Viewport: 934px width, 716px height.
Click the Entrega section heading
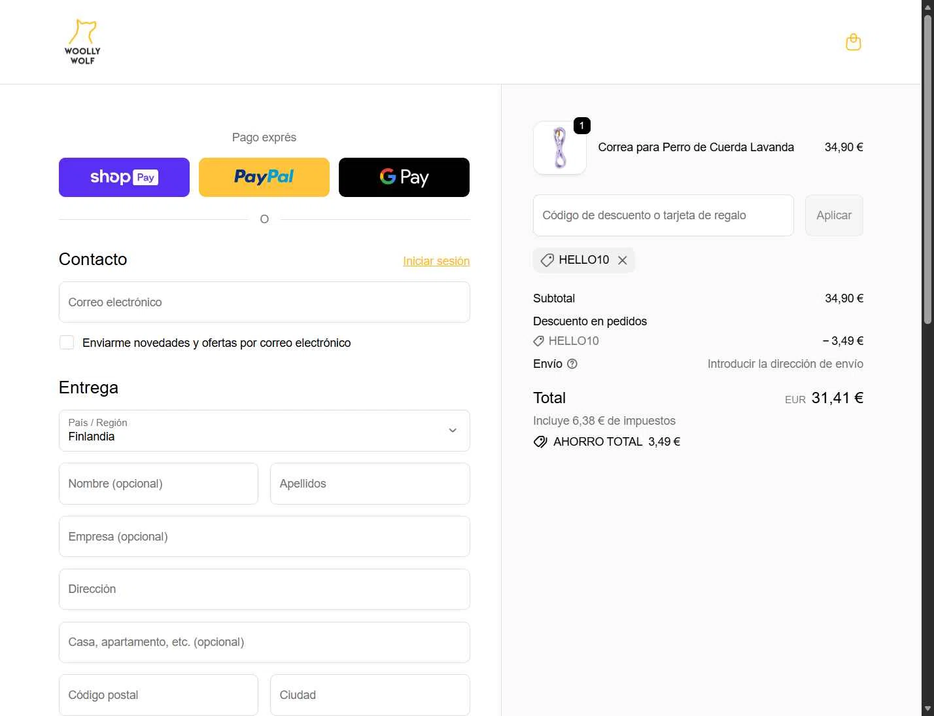click(x=88, y=387)
